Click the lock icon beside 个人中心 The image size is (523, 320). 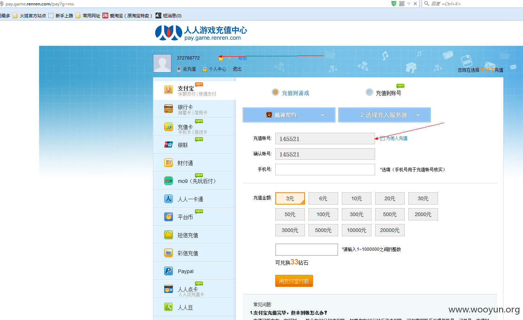(205, 69)
